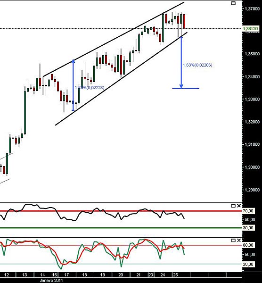Viewport: 262px width, 283px height.
Task: Click the stochastic 80,00 level label
Action: coord(248,245)
